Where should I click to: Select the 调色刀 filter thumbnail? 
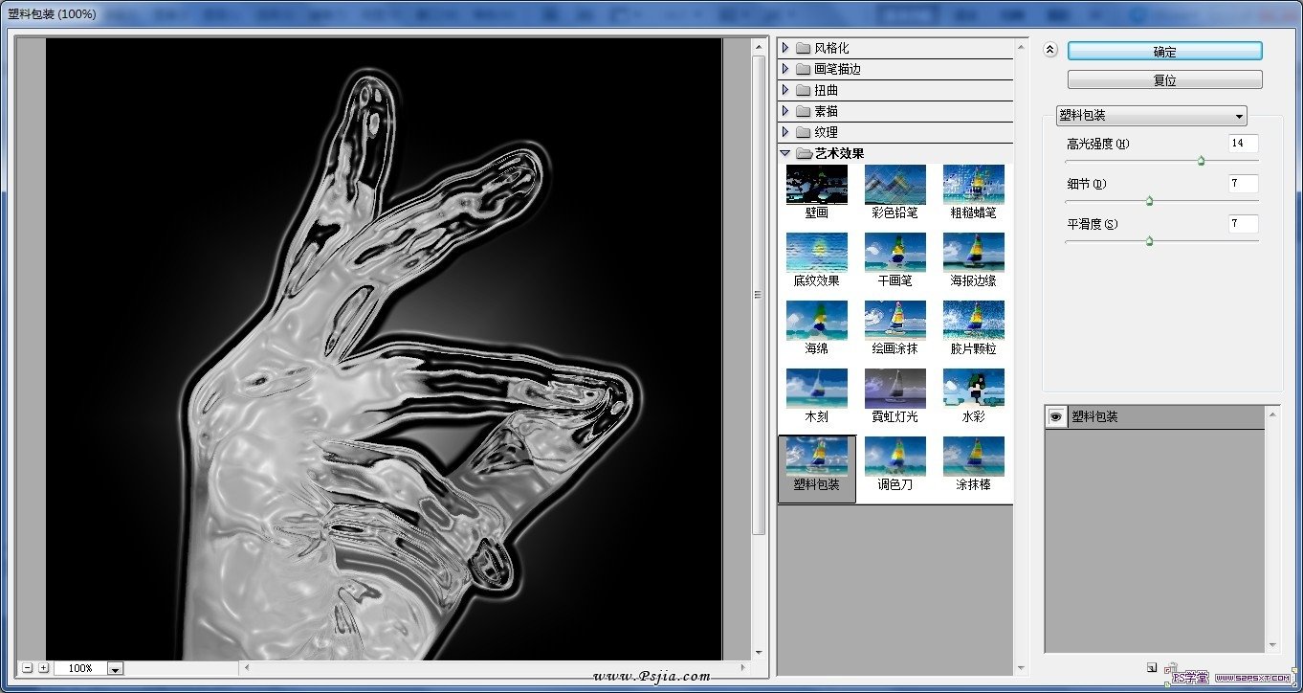895,457
